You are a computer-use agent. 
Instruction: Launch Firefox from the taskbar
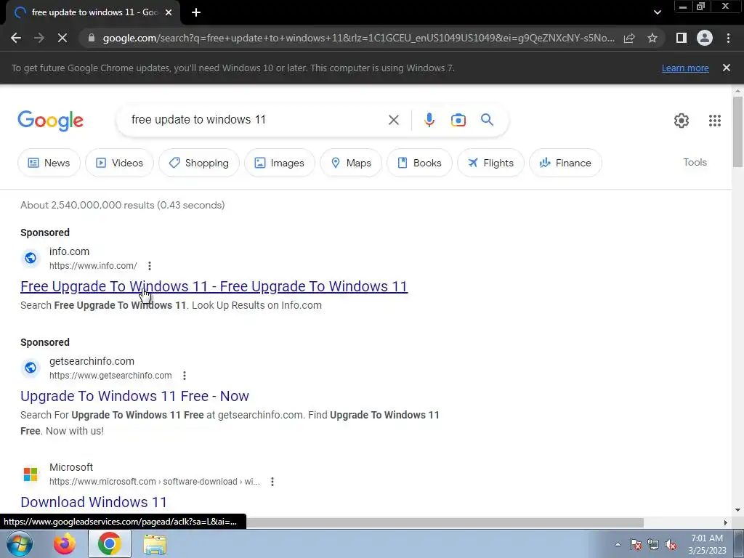tap(65, 543)
